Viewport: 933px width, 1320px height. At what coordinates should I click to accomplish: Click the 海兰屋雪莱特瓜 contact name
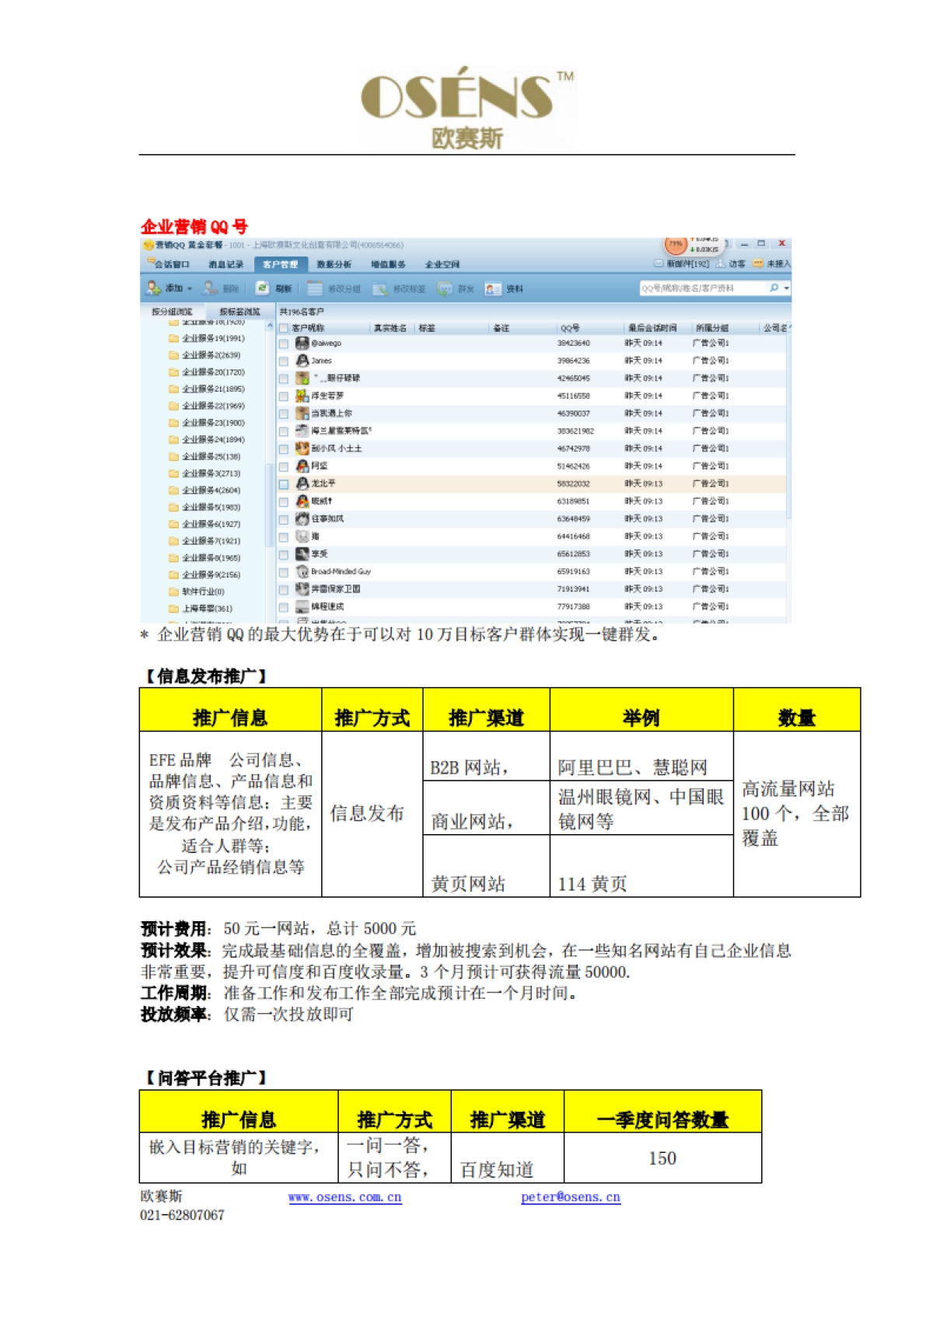341,431
